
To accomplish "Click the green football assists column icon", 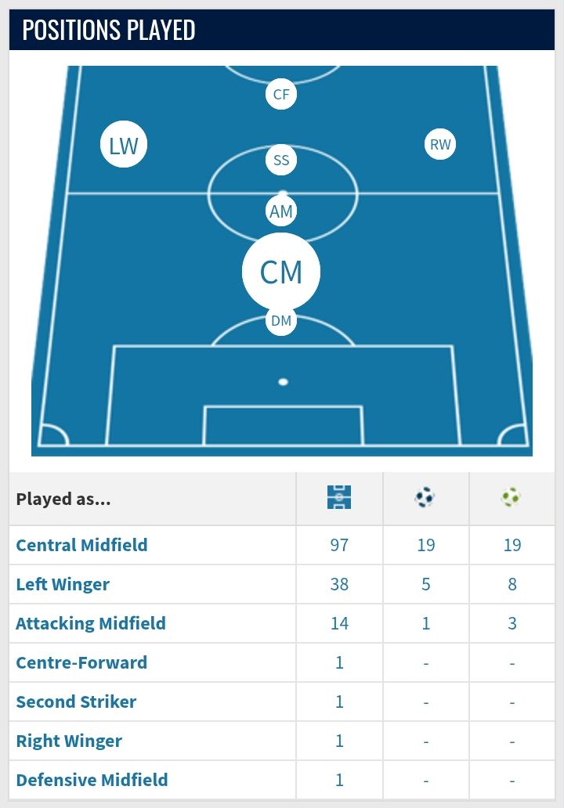I will click(x=511, y=497).
